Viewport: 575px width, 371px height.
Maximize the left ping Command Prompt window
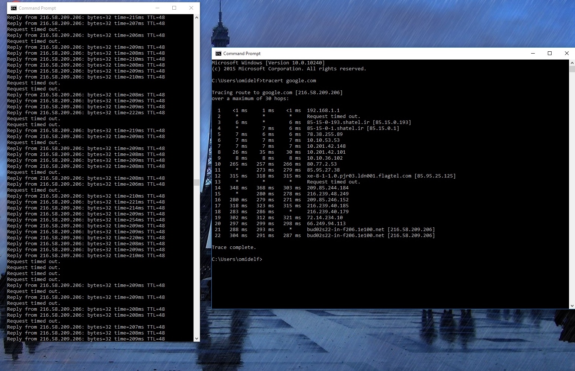tap(174, 8)
